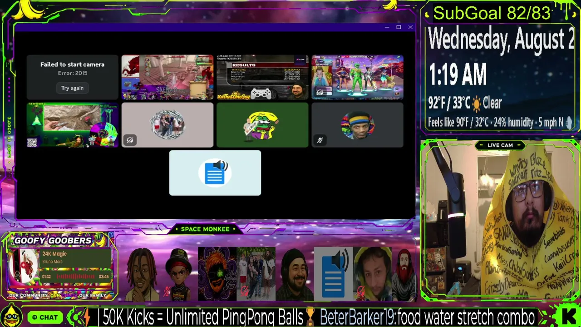
Task: Open the document-with-speaker participant tile
Action: [215, 173]
